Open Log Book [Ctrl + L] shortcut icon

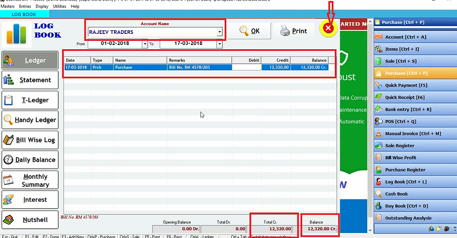(379, 182)
